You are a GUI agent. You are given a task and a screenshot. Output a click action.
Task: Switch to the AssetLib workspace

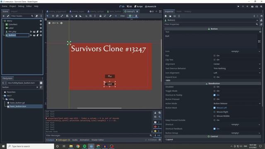point(151,7)
